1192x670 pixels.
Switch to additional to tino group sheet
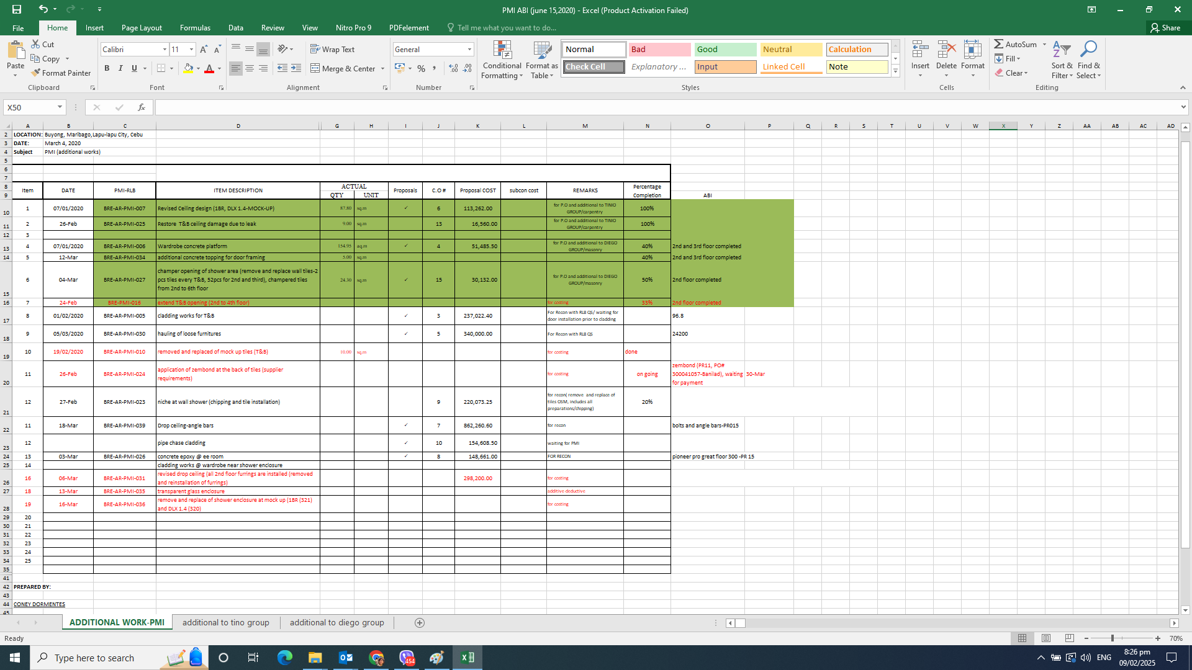click(x=225, y=622)
